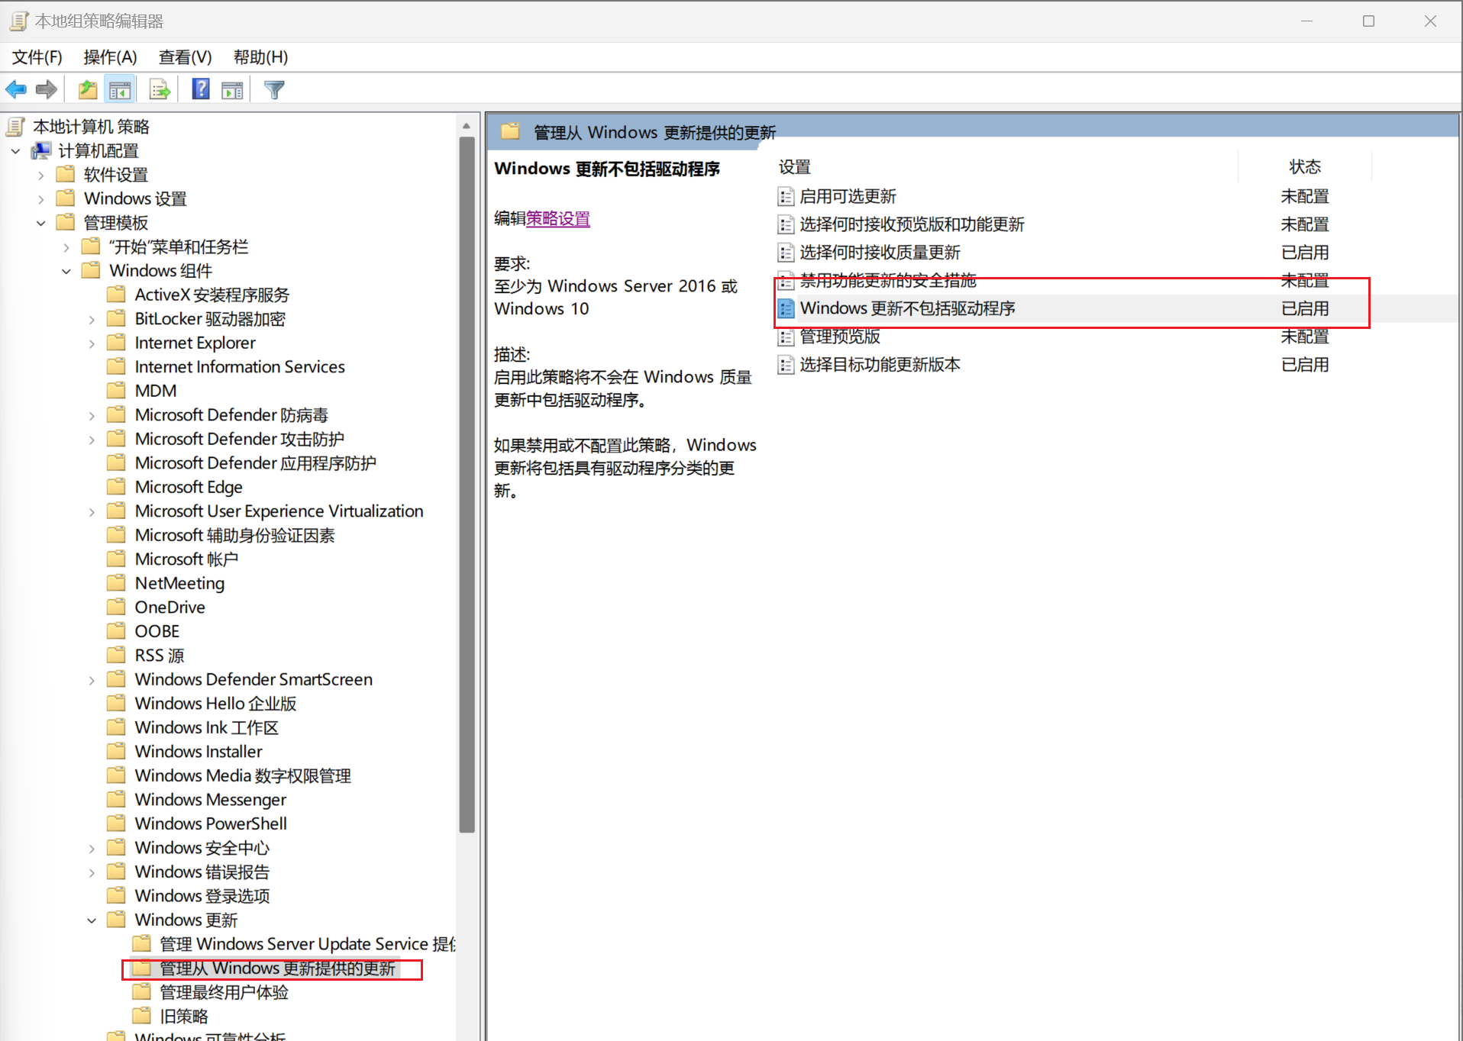Collapse the Windows 更新 node

point(92,920)
